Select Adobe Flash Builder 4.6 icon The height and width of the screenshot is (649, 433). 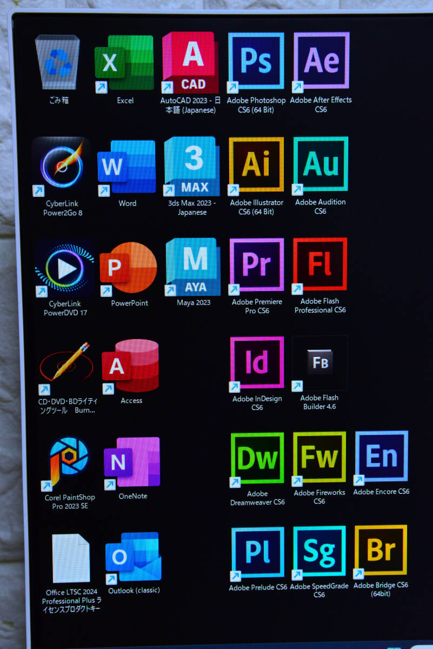point(319,363)
